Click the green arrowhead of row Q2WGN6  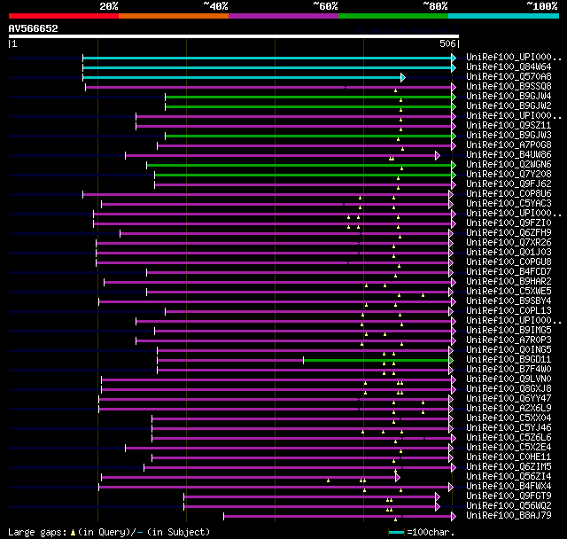pos(454,165)
